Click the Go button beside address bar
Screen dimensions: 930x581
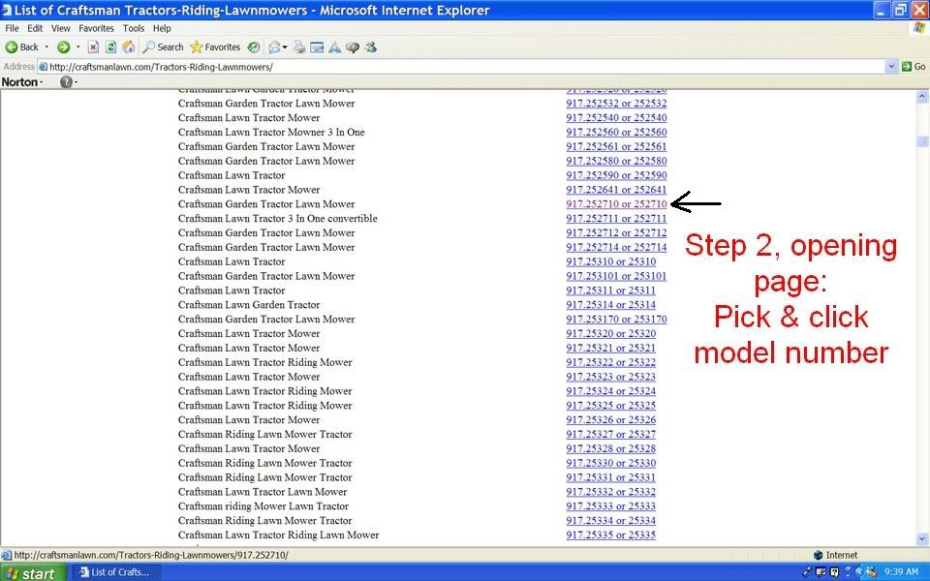[x=914, y=67]
